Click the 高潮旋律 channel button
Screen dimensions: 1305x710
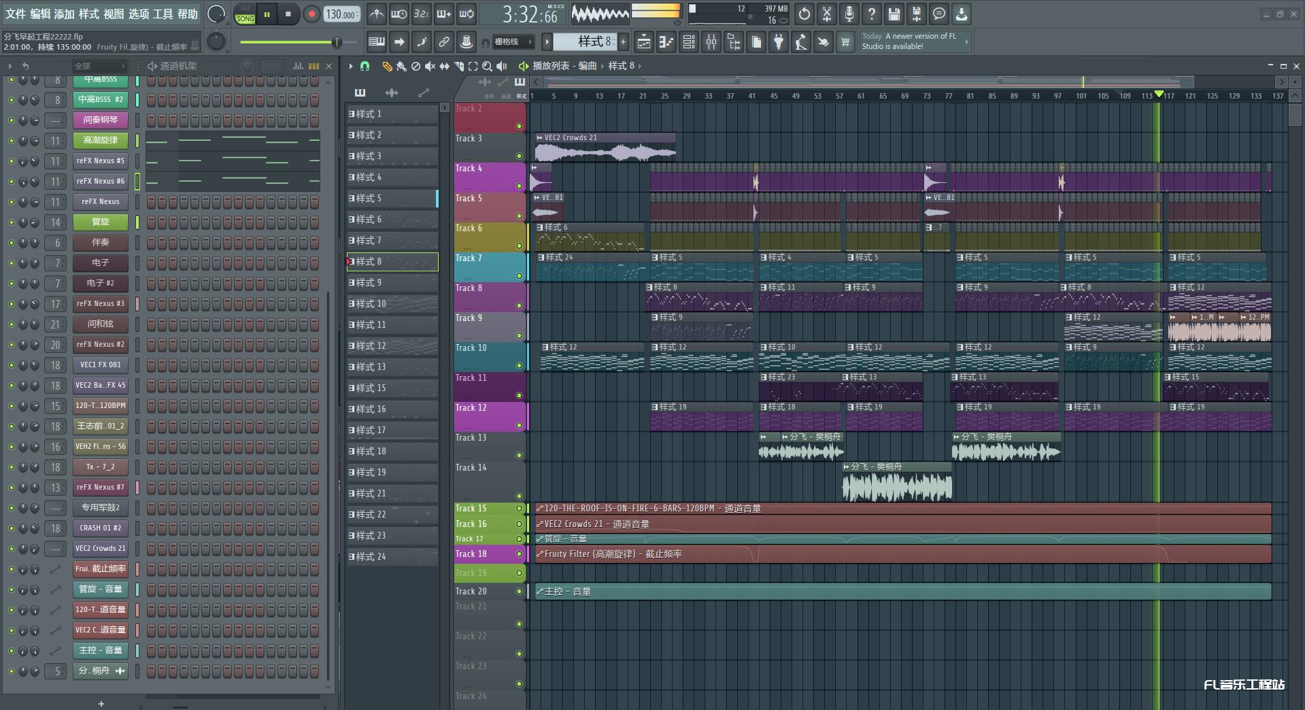click(101, 141)
